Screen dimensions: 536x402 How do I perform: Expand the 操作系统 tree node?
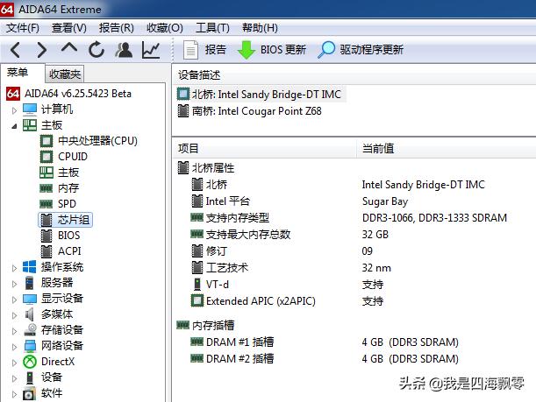tap(14, 267)
